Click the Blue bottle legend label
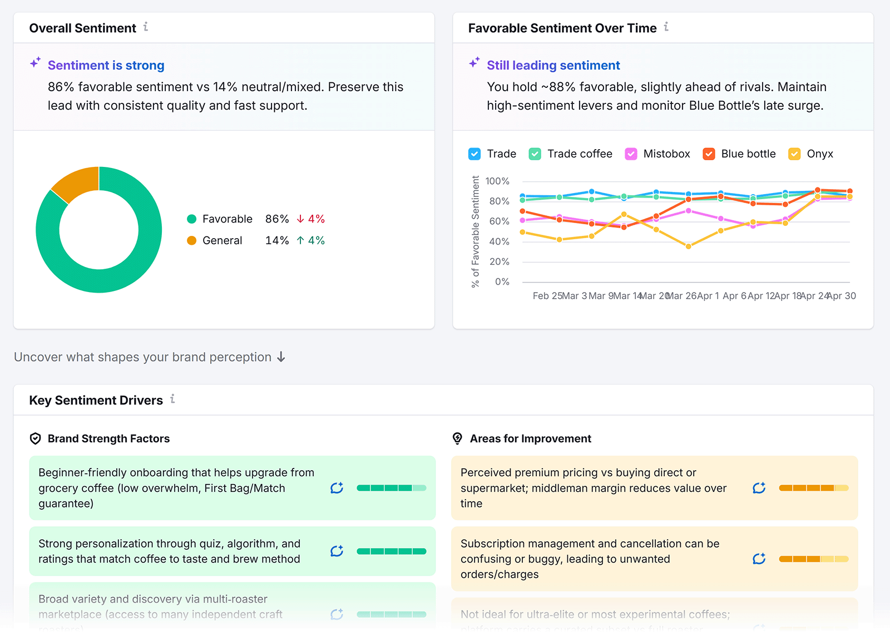This screenshot has width=890, height=637. tap(749, 154)
